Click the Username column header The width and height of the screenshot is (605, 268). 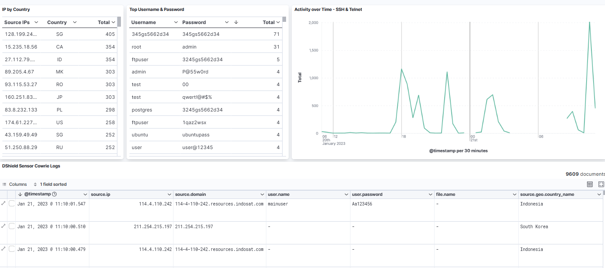(144, 22)
